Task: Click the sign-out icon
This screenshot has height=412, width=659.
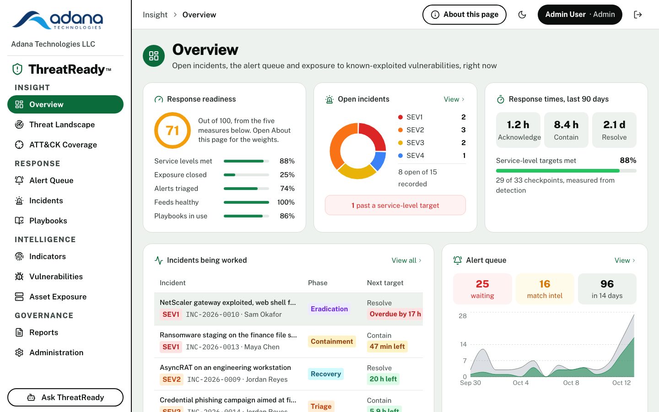Action: 638,15
